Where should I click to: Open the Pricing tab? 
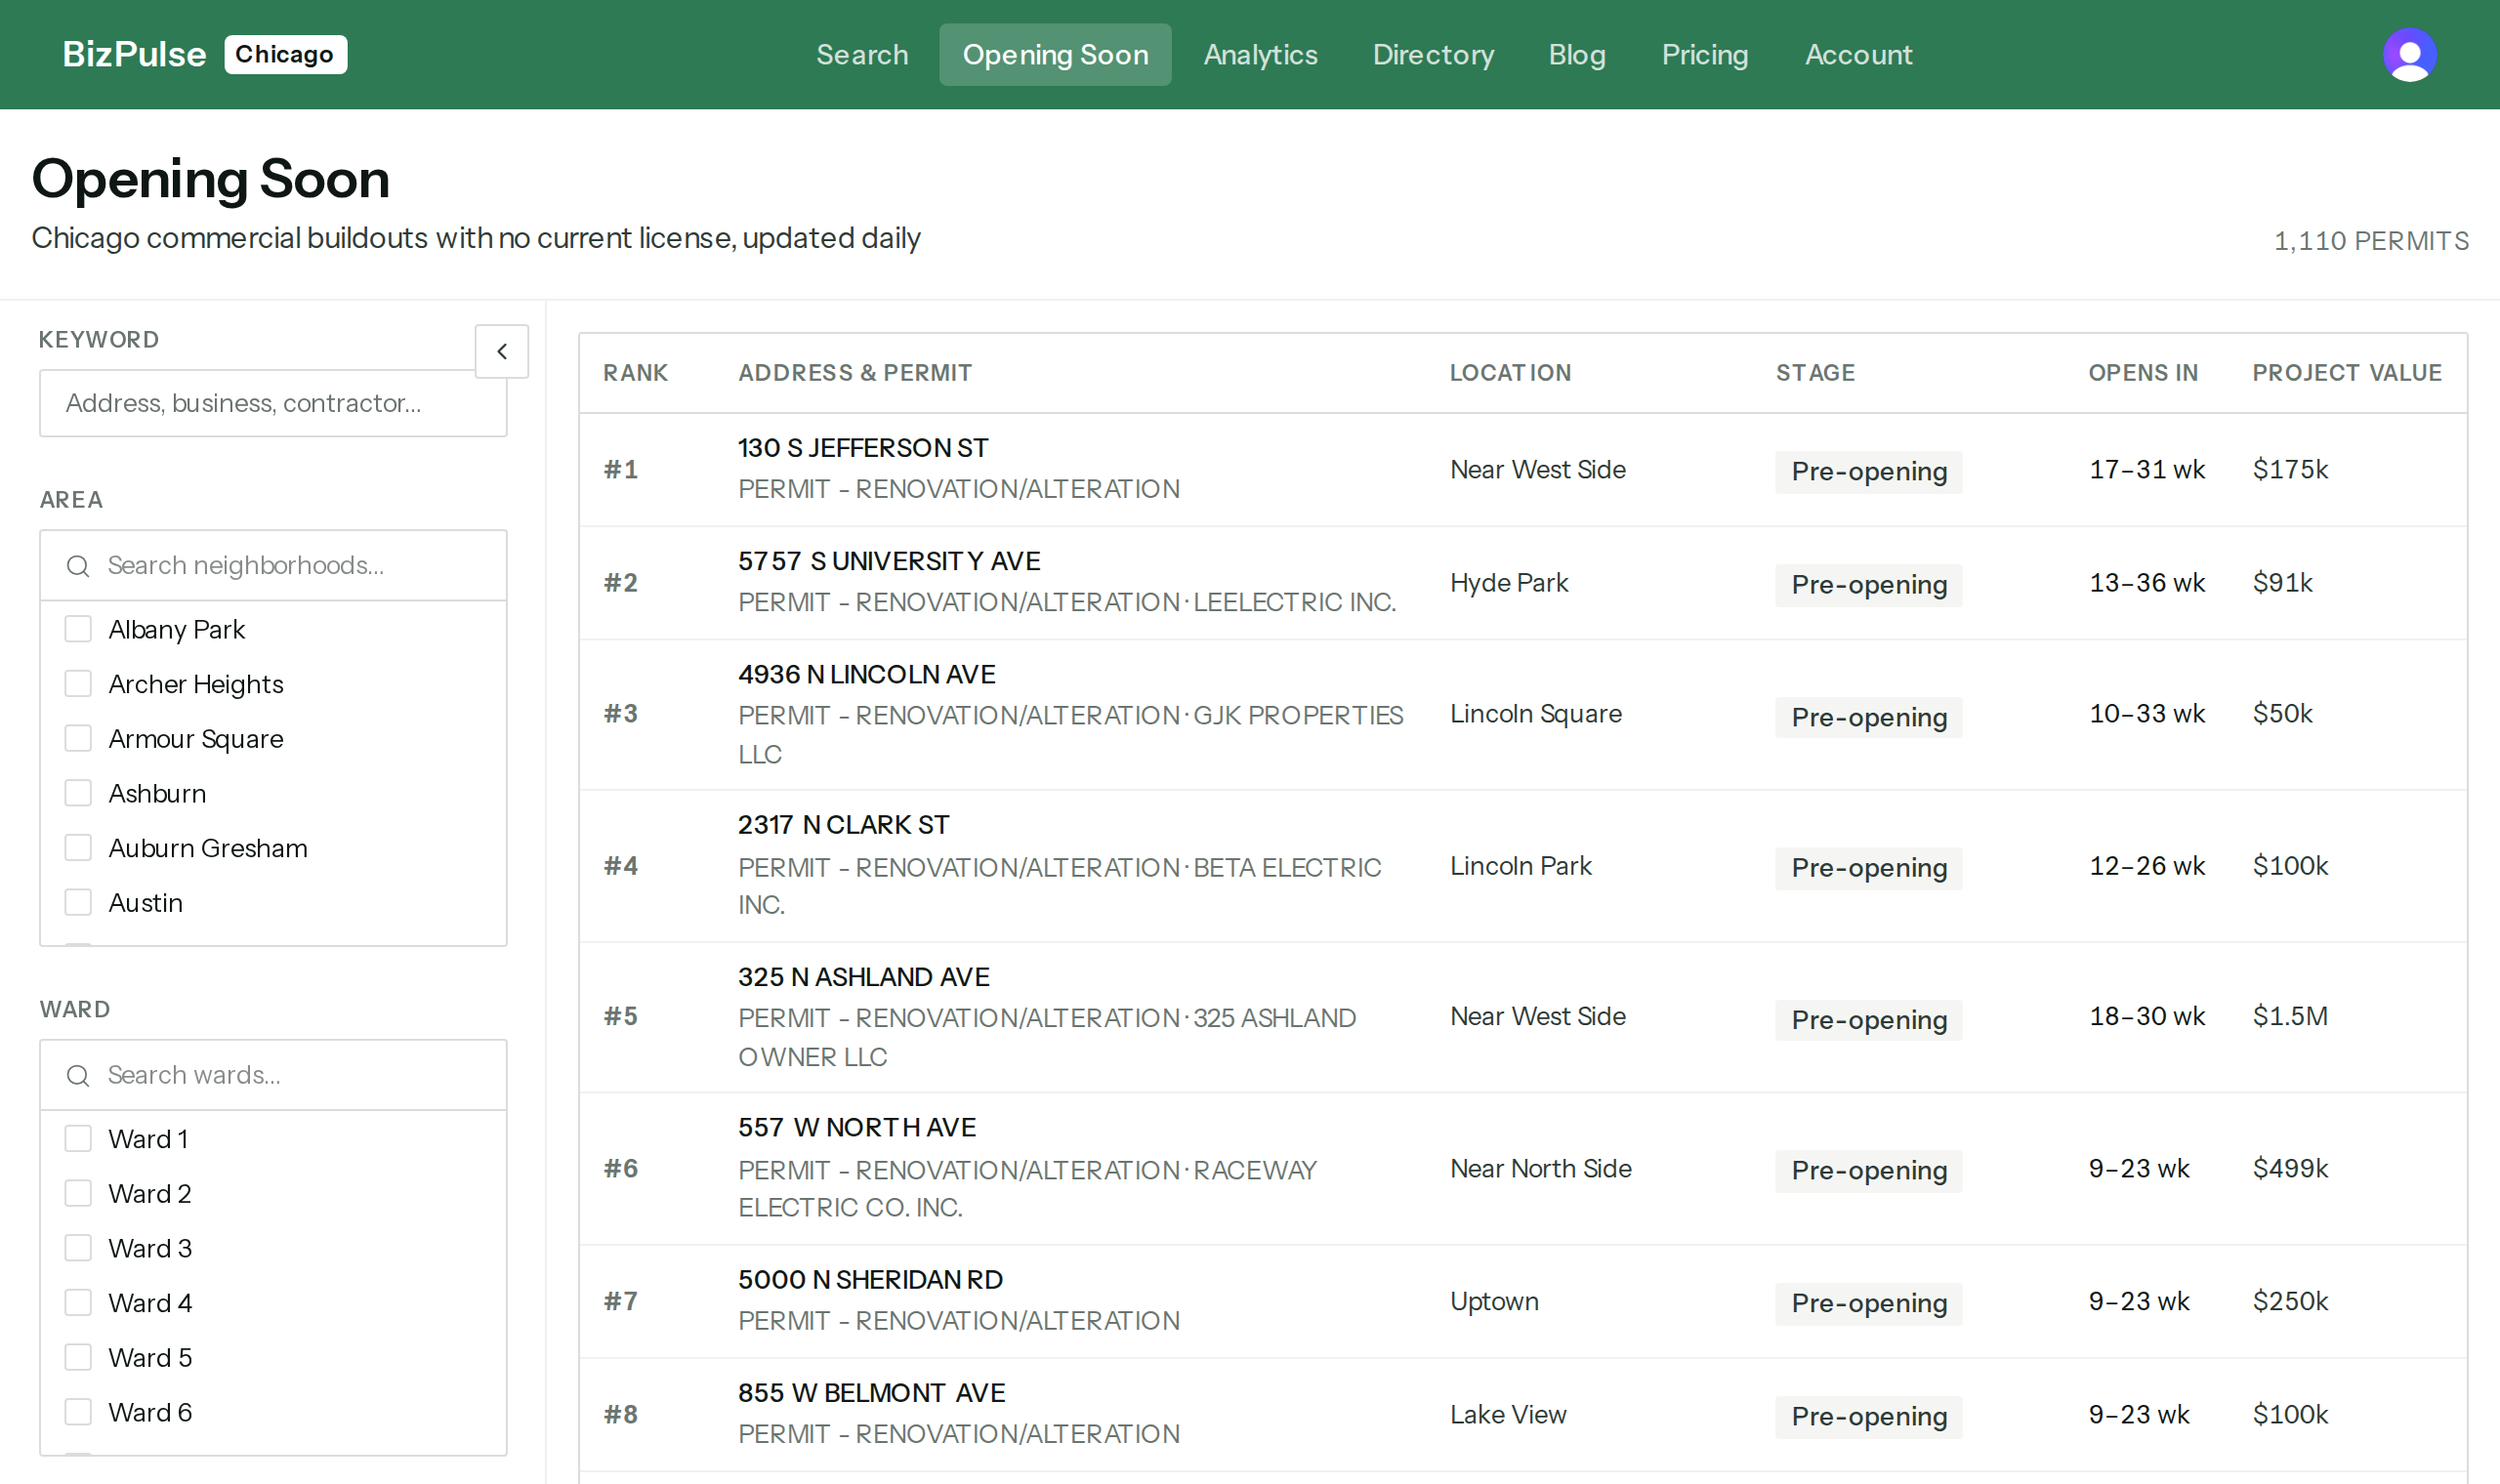tap(1705, 54)
